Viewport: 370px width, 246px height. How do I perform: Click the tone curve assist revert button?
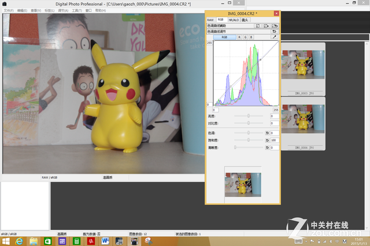pos(275,26)
